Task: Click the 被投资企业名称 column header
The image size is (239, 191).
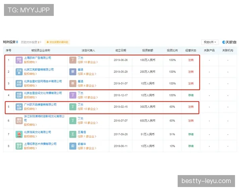Action: coord(41,51)
